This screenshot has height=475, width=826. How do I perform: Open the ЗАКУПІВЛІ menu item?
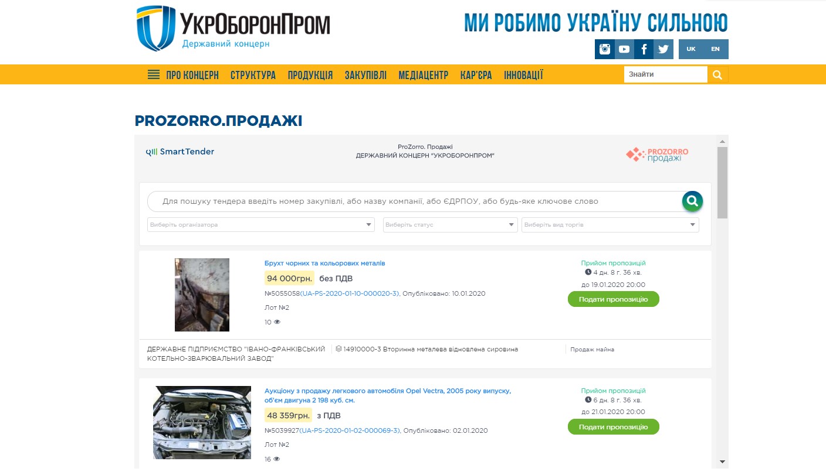click(x=365, y=75)
